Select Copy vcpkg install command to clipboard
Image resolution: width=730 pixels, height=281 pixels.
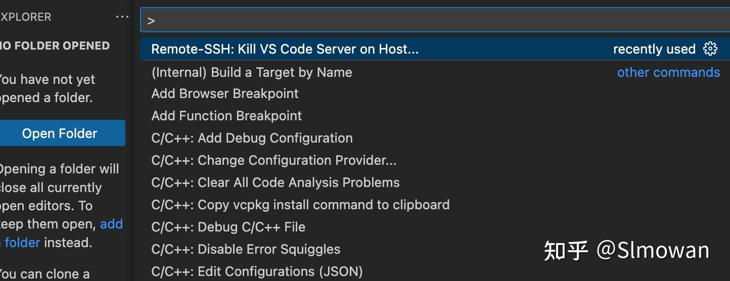tap(300, 205)
